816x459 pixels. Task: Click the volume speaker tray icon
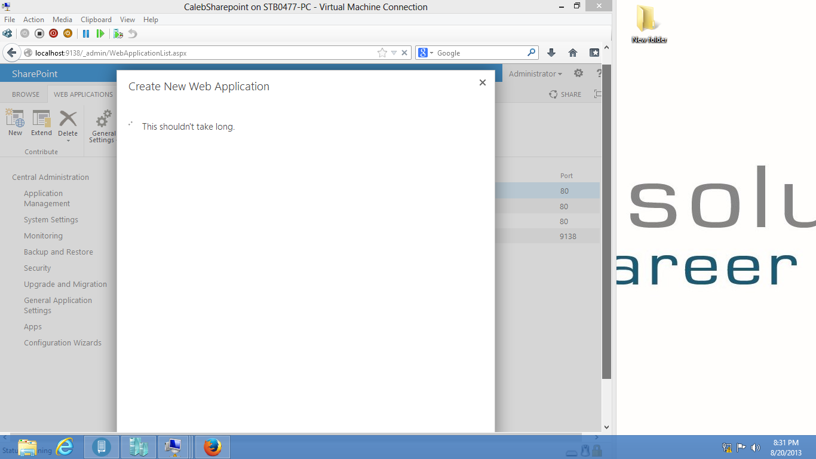tap(756, 447)
